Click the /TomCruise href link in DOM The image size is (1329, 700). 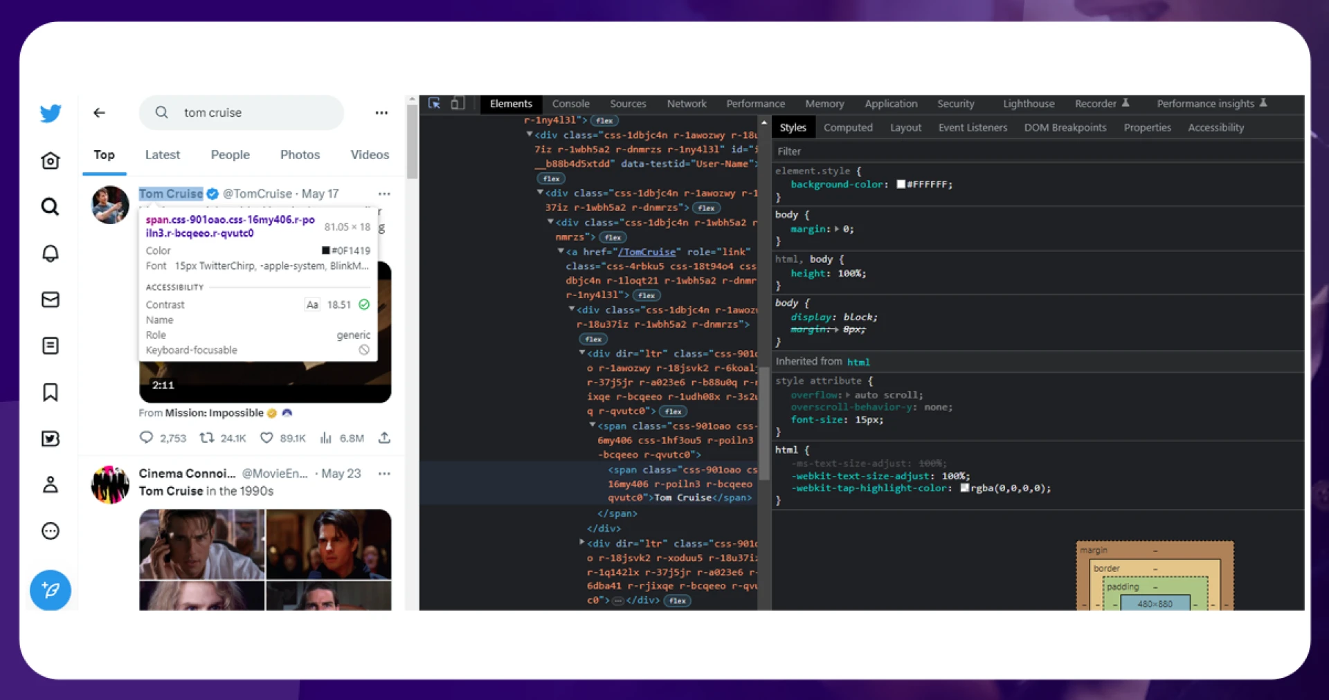(647, 252)
